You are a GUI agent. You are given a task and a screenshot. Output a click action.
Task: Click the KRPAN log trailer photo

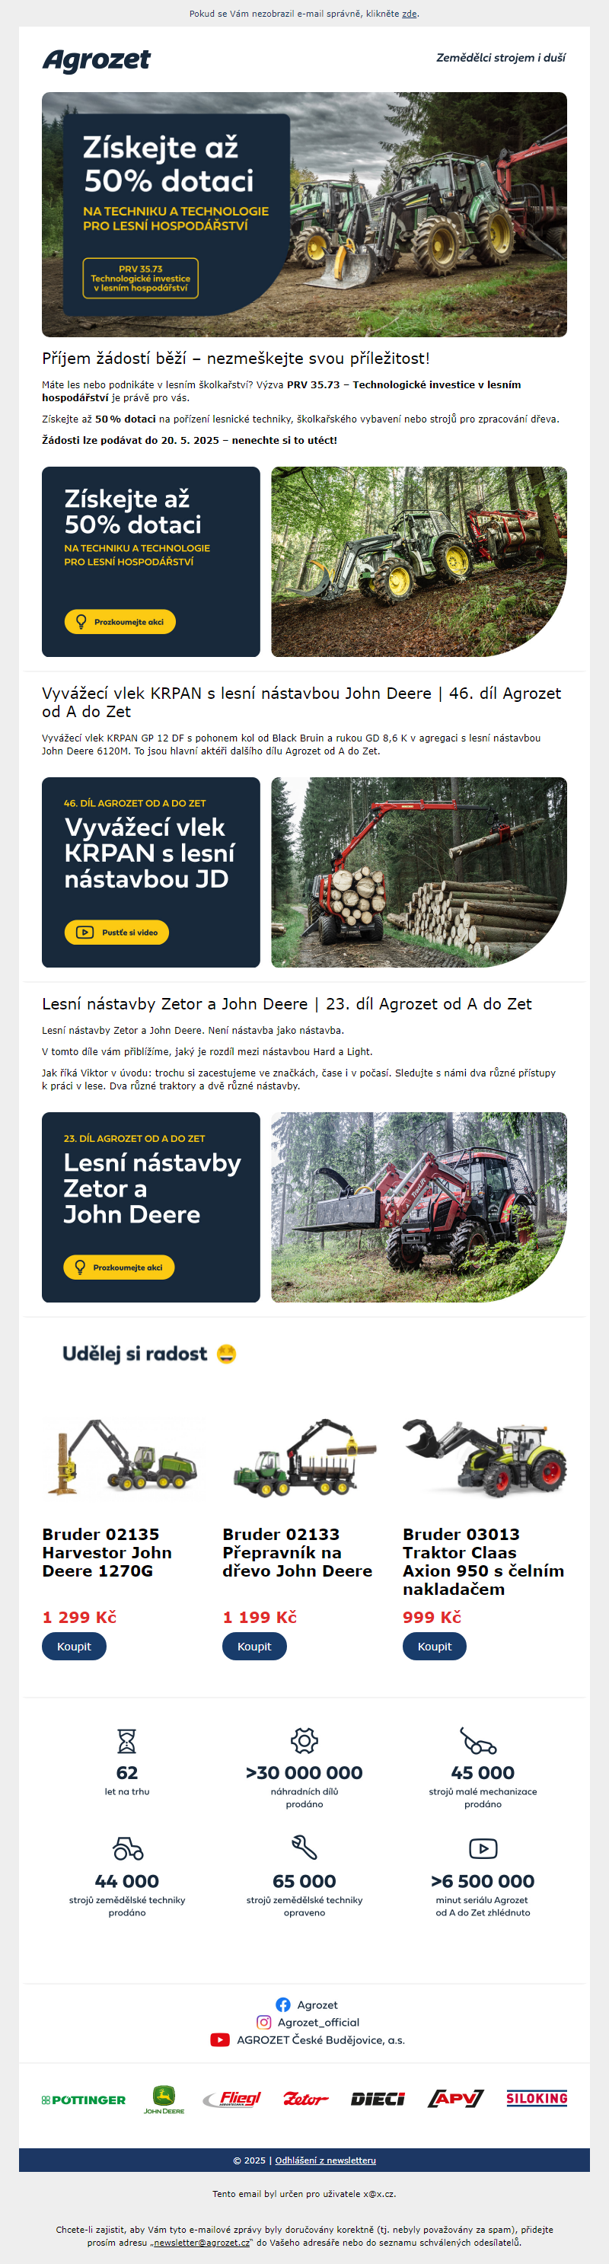coord(419,872)
